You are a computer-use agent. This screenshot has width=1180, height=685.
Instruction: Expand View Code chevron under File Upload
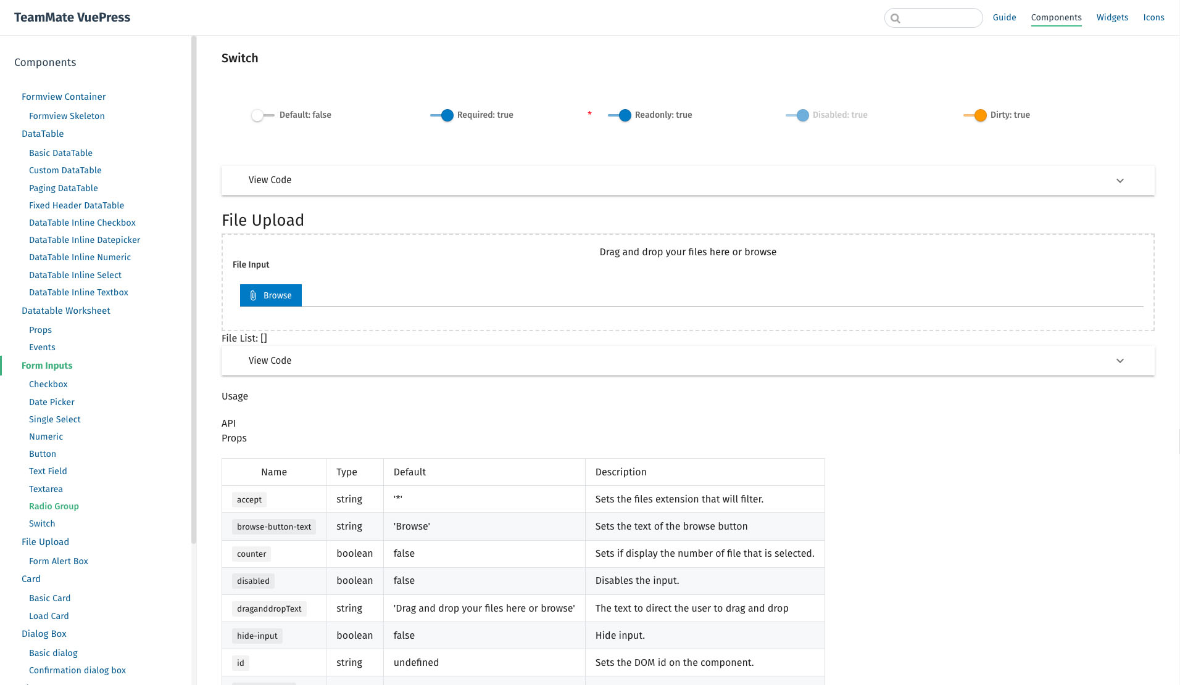point(1120,361)
